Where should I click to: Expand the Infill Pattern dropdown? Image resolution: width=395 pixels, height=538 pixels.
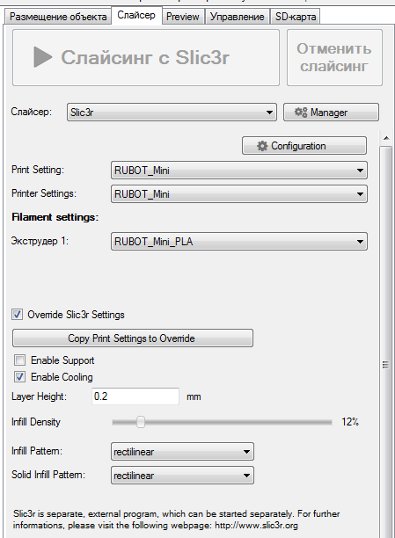(x=182, y=452)
